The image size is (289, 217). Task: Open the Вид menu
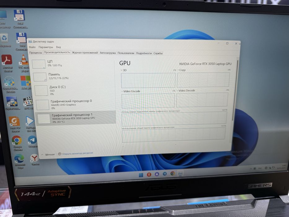point(59,47)
